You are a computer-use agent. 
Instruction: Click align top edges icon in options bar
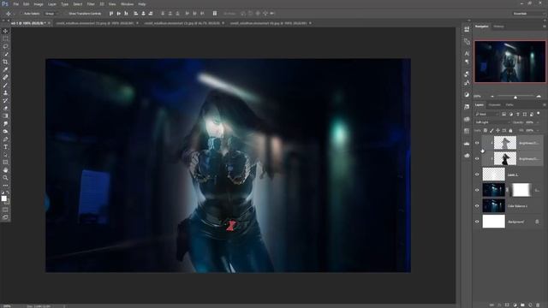tap(111, 14)
